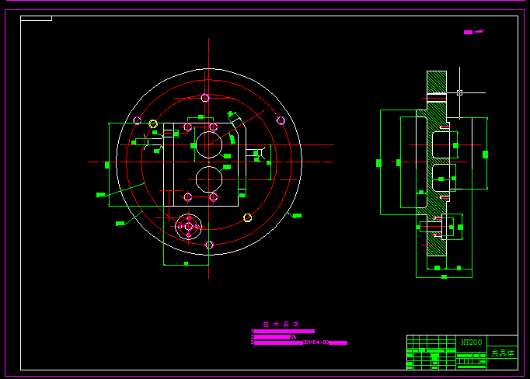This screenshot has width=530, height=379.
Task: Select the first magenta technical requirement line
Action: click(284, 331)
